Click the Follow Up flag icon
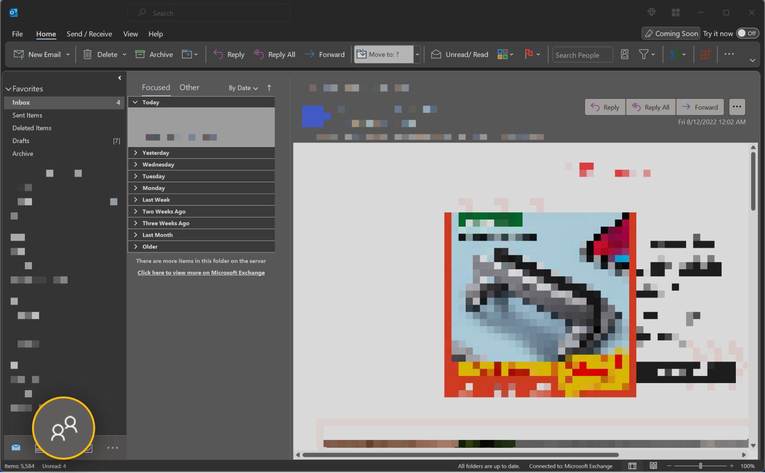The height and width of the screenshot is (473, 765). (528, 55)
